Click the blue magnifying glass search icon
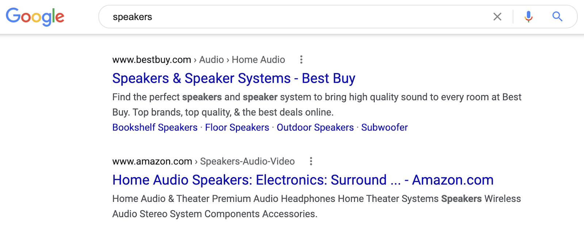The image size is (584, 231). (x=557, y=17)
